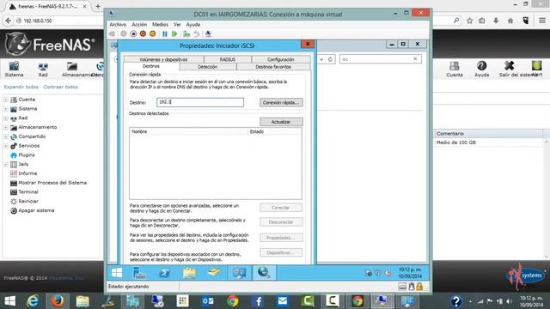Open the Medios menu
The width and height of the screenshot is (550, 309).
pyautogui.click(x=160, y=25)
